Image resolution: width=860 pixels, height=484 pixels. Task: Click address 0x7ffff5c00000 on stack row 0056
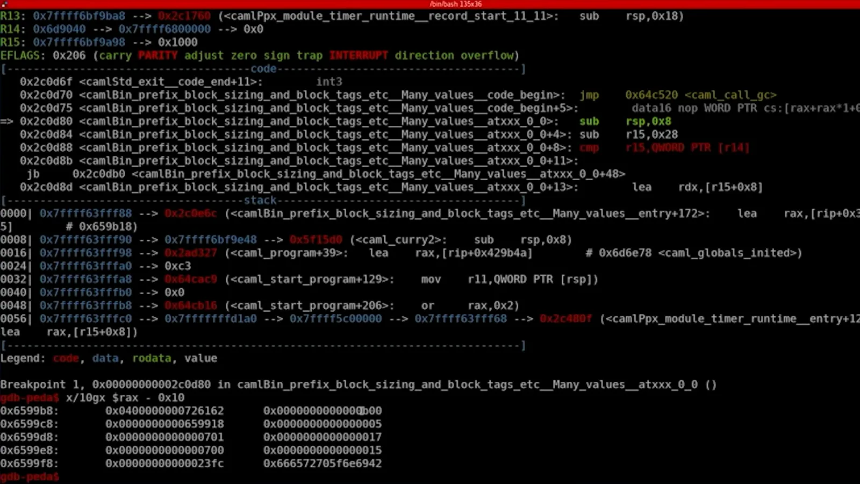[336, 319]
